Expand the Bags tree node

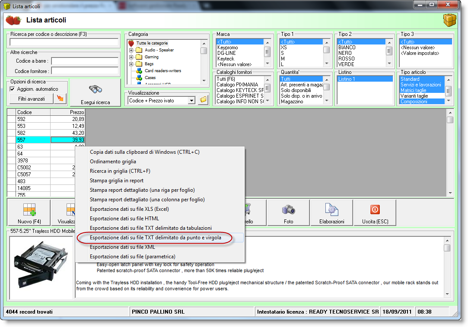point(131,64)
